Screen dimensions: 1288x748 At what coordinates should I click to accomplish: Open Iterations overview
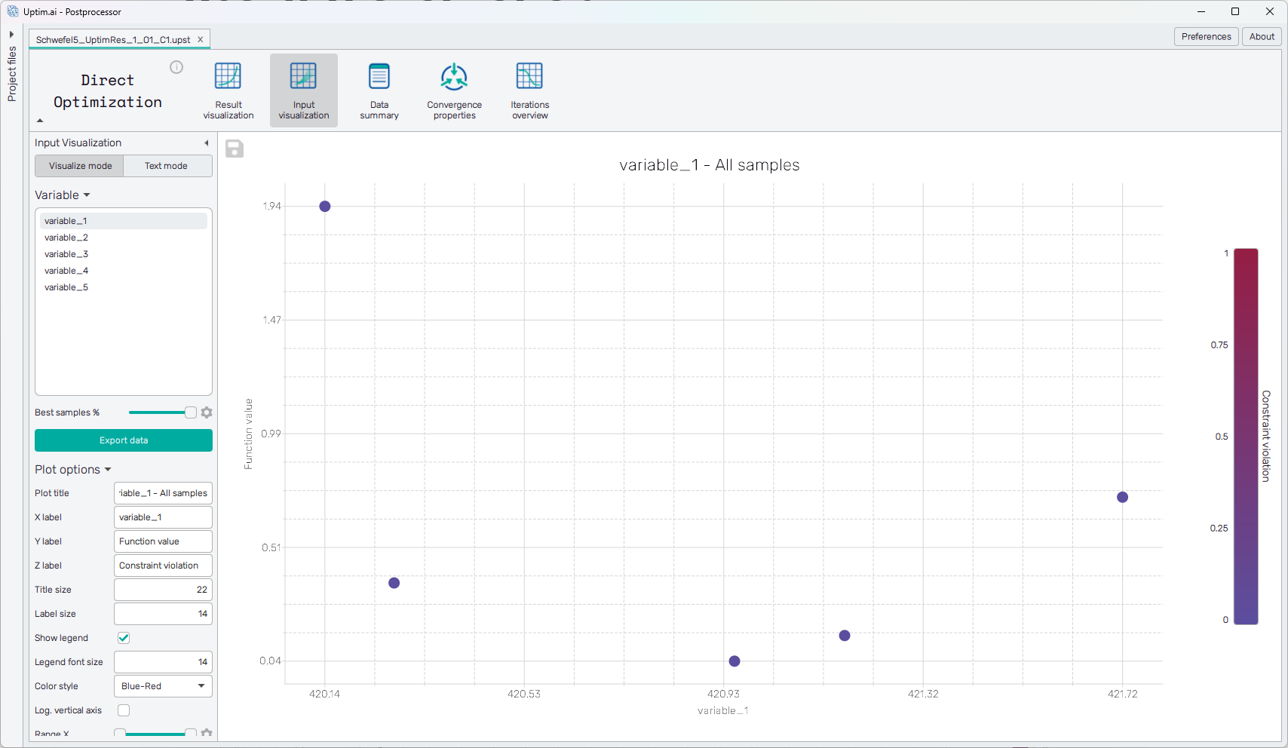point(529,90)
